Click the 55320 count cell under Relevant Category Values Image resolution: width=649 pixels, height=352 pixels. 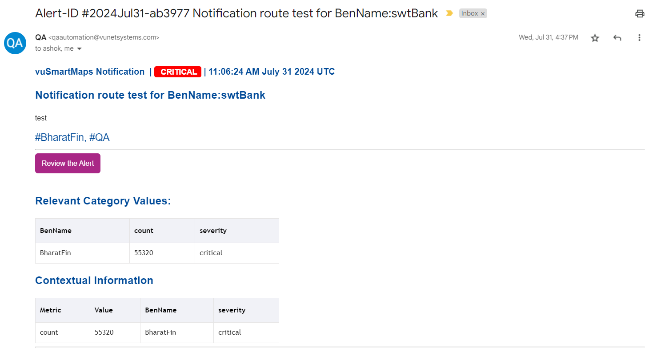[144, 253]
